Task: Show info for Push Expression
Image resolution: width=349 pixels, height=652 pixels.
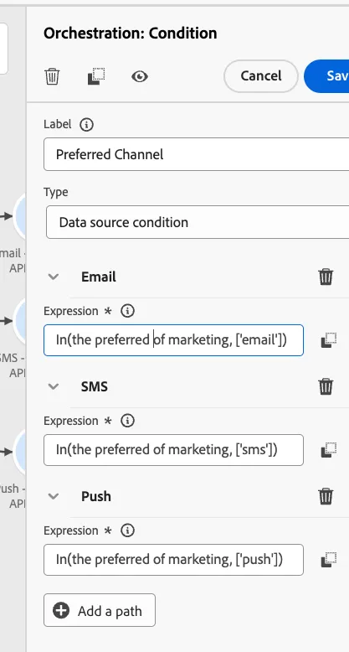Action: point(127,530)
